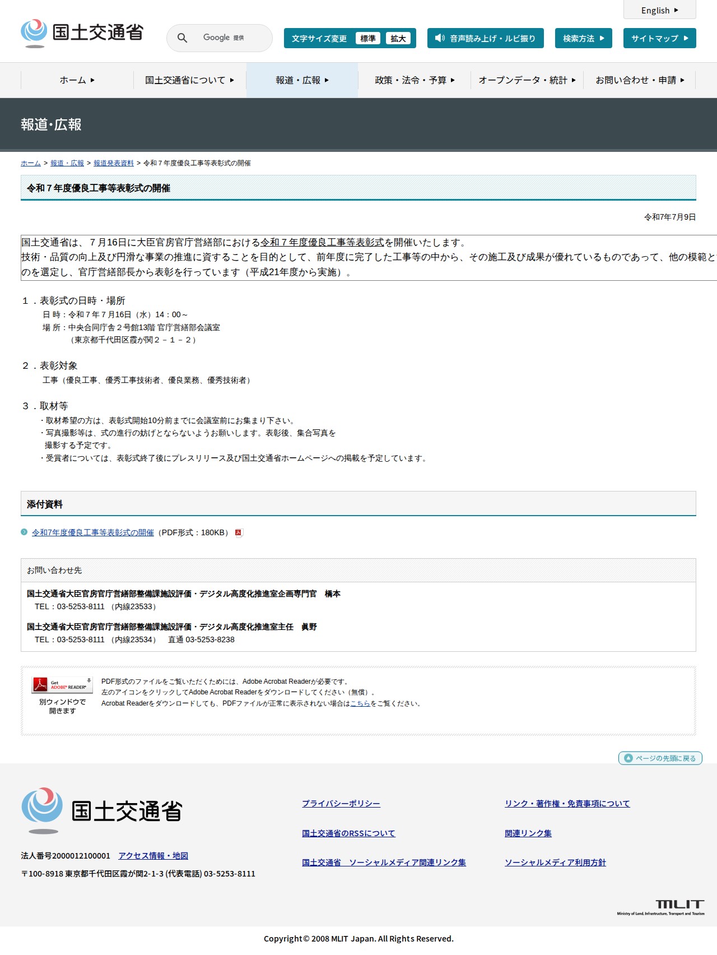The height and width of the screenshot is (955, 717).
Task: Open 関連リンク集 link
Action: point(528,833)
